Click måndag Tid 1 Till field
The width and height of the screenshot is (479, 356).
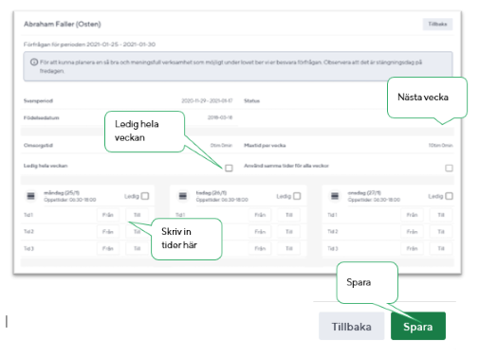pos(137,215)
